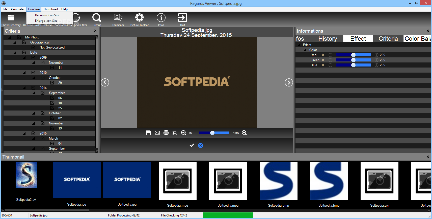The height and width of the screenshot is (219, 432).
Task: Click the Thumbnail toolbar icon
Action: (118, 18)
